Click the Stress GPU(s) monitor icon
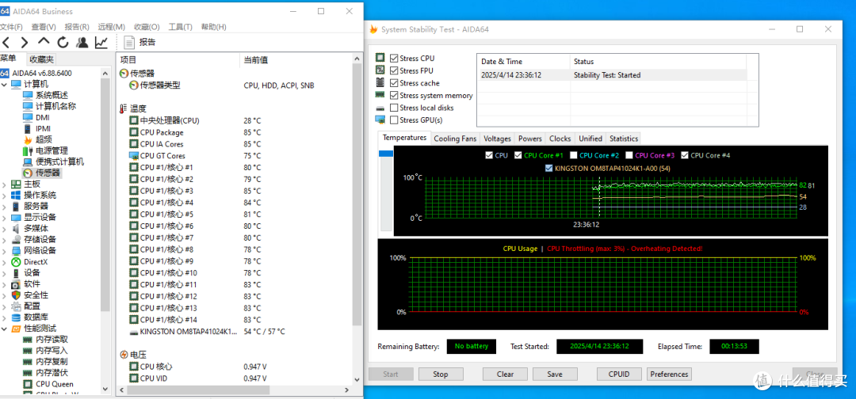856x399 pixels. pyautogui.click(x=380, y=120)
